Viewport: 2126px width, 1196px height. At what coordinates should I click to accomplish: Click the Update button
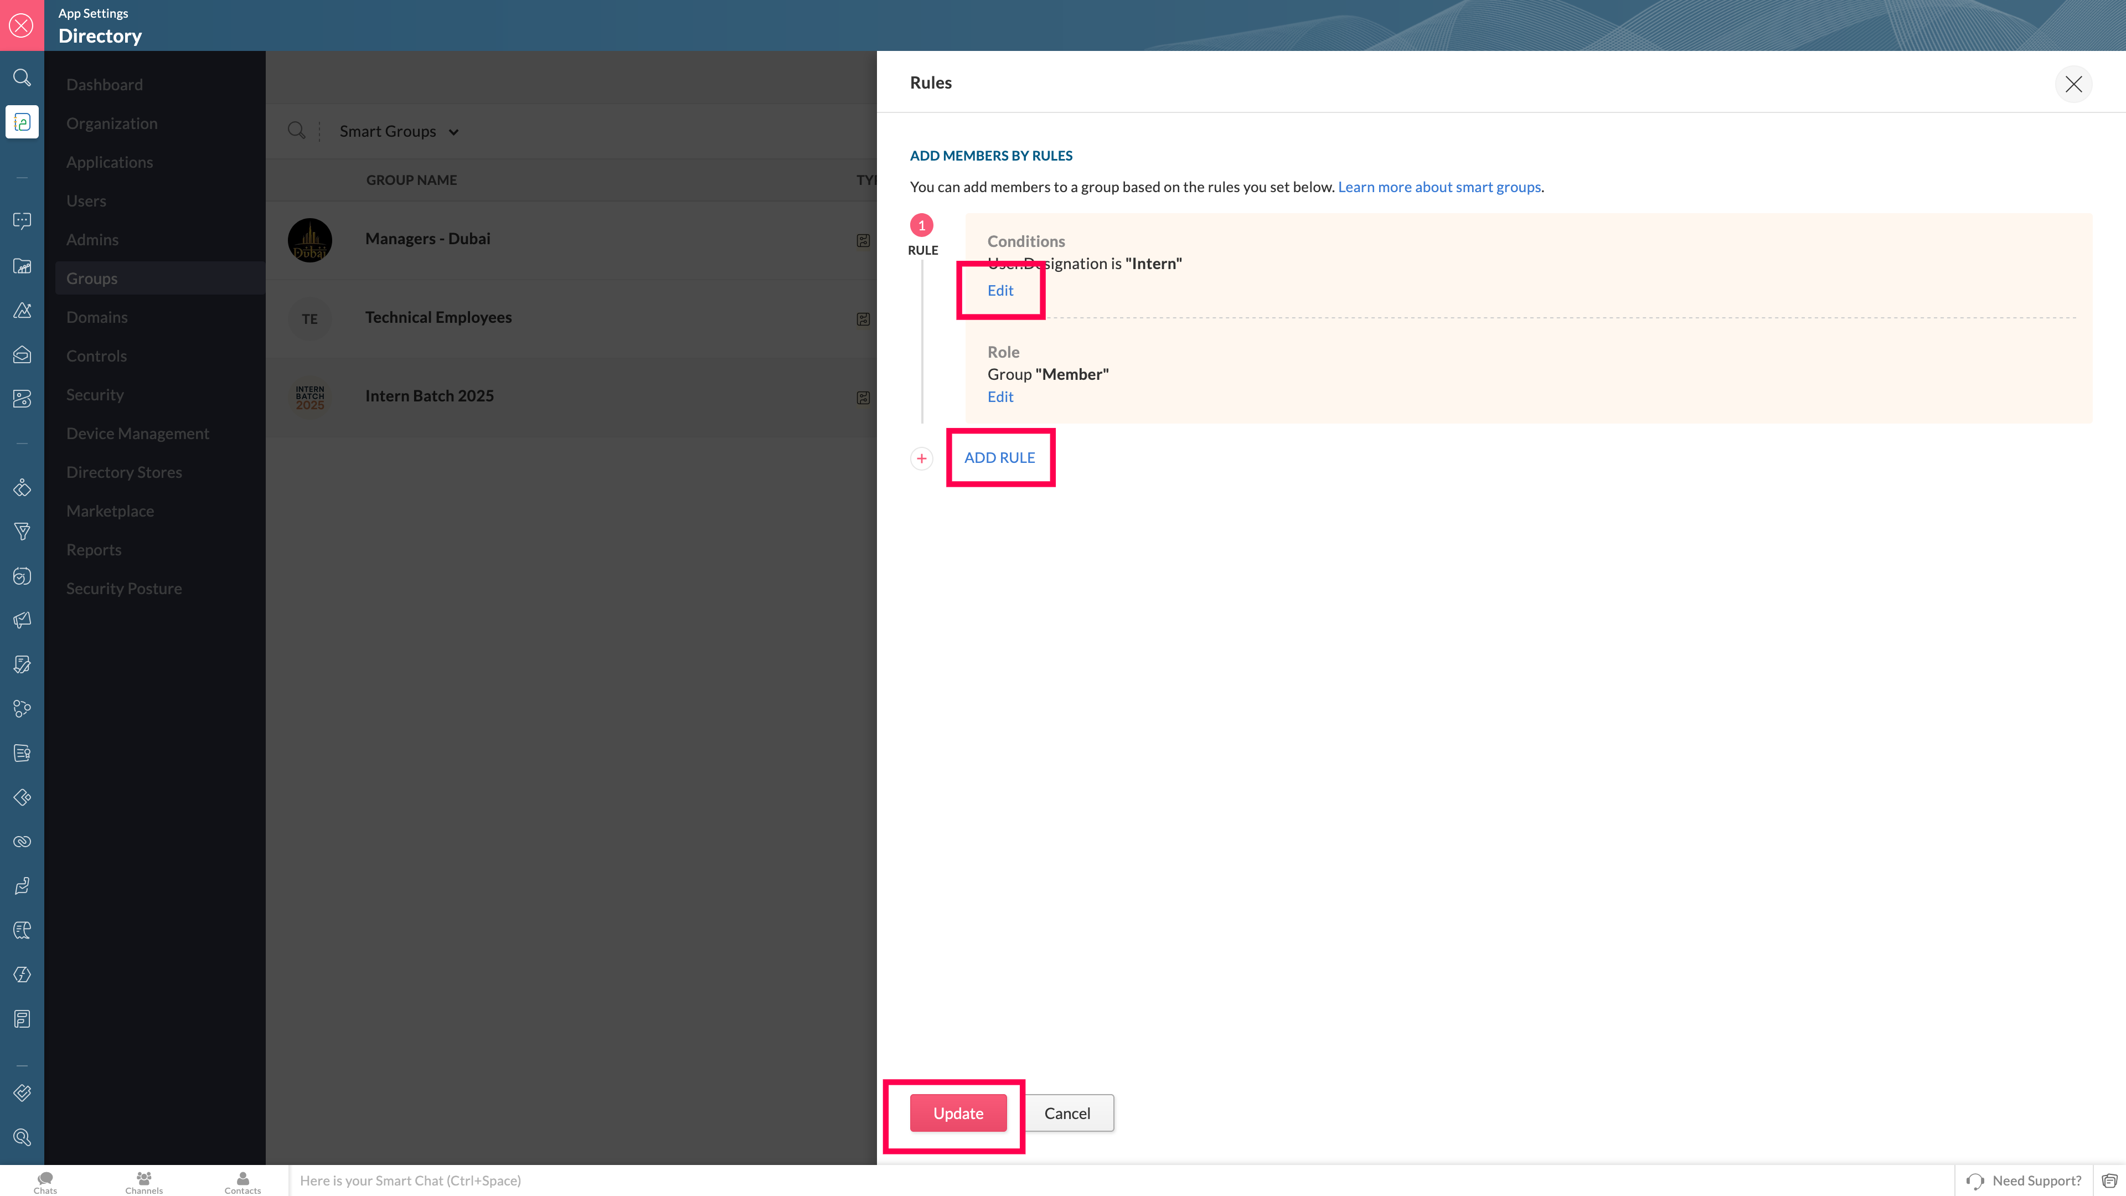pos(957,1112)
